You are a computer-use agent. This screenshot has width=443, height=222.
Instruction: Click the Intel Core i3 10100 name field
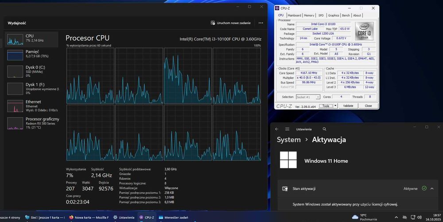coord(323,24)
